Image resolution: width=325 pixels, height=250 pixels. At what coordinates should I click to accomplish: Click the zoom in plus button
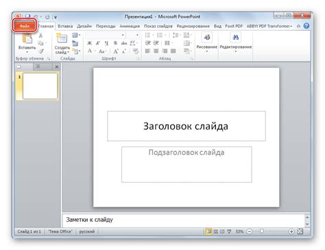point(291,232)
